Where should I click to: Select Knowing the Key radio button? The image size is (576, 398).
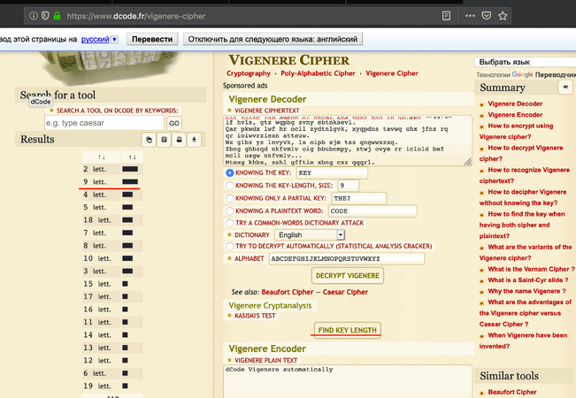click(229, 172)
